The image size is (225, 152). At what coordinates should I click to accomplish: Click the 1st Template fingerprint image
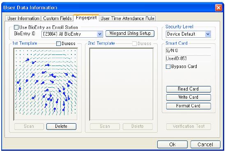tap(46, 84)
